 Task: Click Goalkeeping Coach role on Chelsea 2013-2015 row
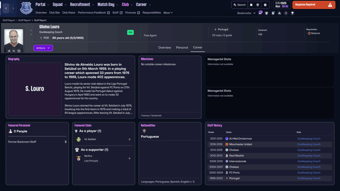309,150
